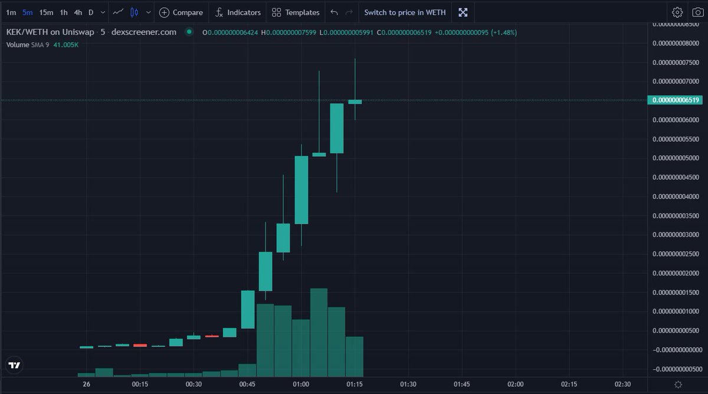Click the 26 date label on time axis
708x394 pixels.
[x=86, y=384]
